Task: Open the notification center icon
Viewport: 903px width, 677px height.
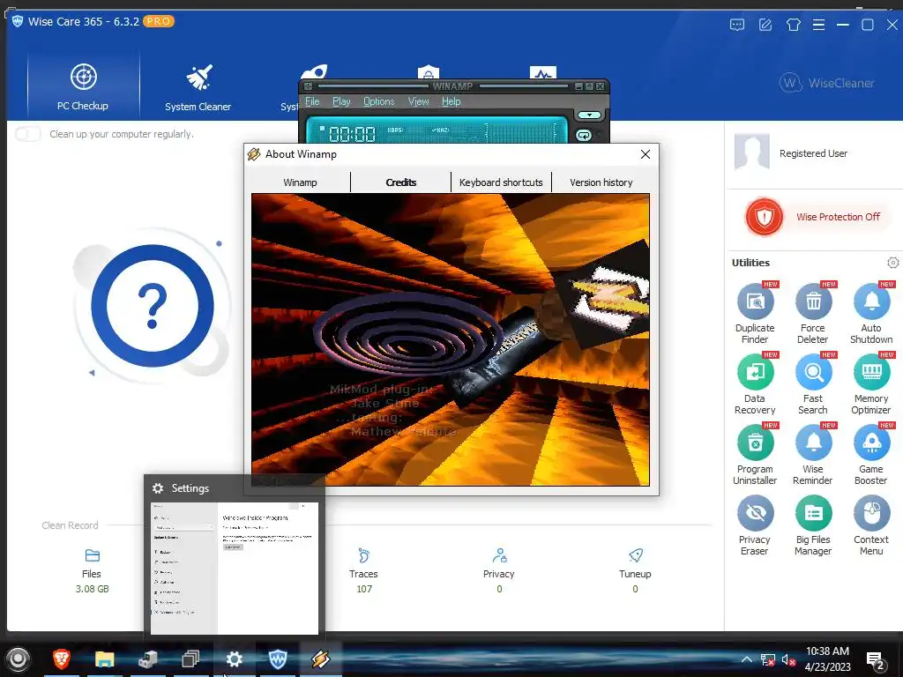Action: tap(876, 661)
